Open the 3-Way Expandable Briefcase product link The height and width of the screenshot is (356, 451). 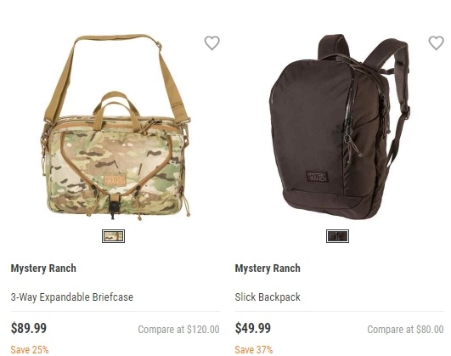click(72, 297)
